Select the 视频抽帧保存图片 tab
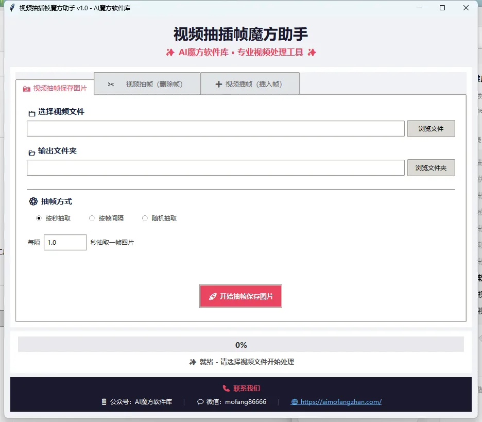Image resolution: width=482 pixels, height=422 pixels. pyautogui.click(x=55, y=88)
